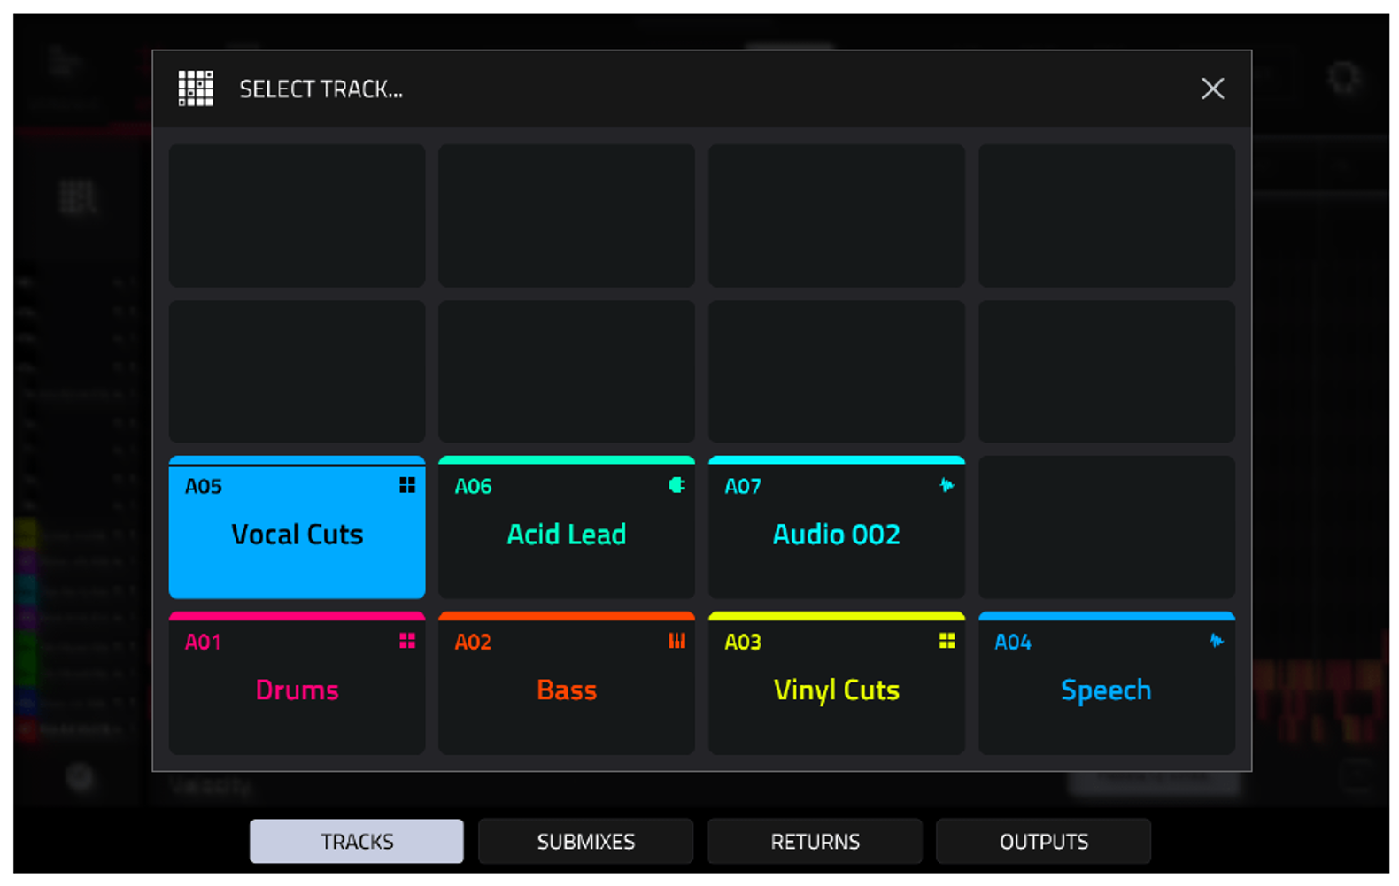Select the Drums track name
1399x886 pixels.
pyautogui.click(x=298, y=690)
